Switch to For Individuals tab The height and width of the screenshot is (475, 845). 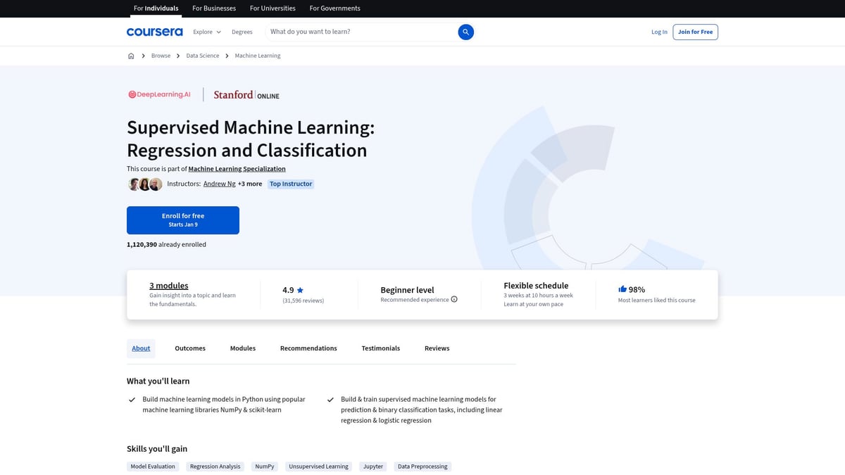pos(156,8)
